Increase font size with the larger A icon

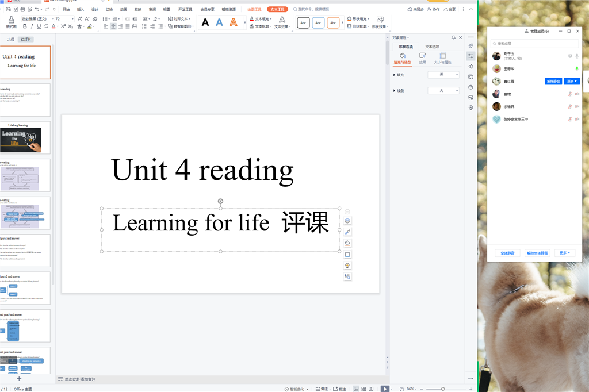(x=80, y=19)
